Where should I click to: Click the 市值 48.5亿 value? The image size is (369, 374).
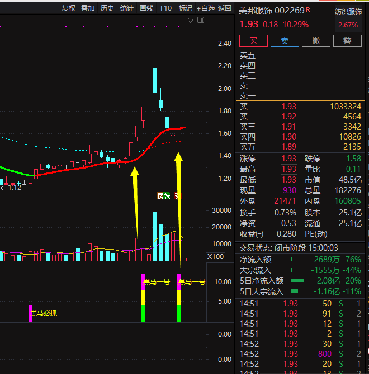pyautogui.click(x=350, y=180)
